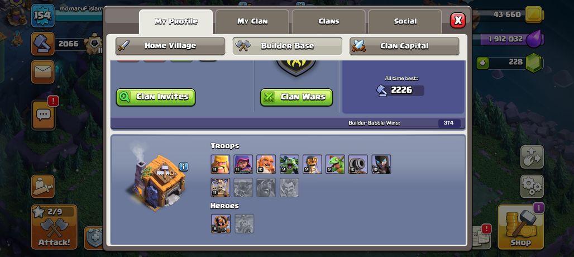Viewport: 574px width, 257px height.
Task: Open the settings gears icon
Action: 532,187
